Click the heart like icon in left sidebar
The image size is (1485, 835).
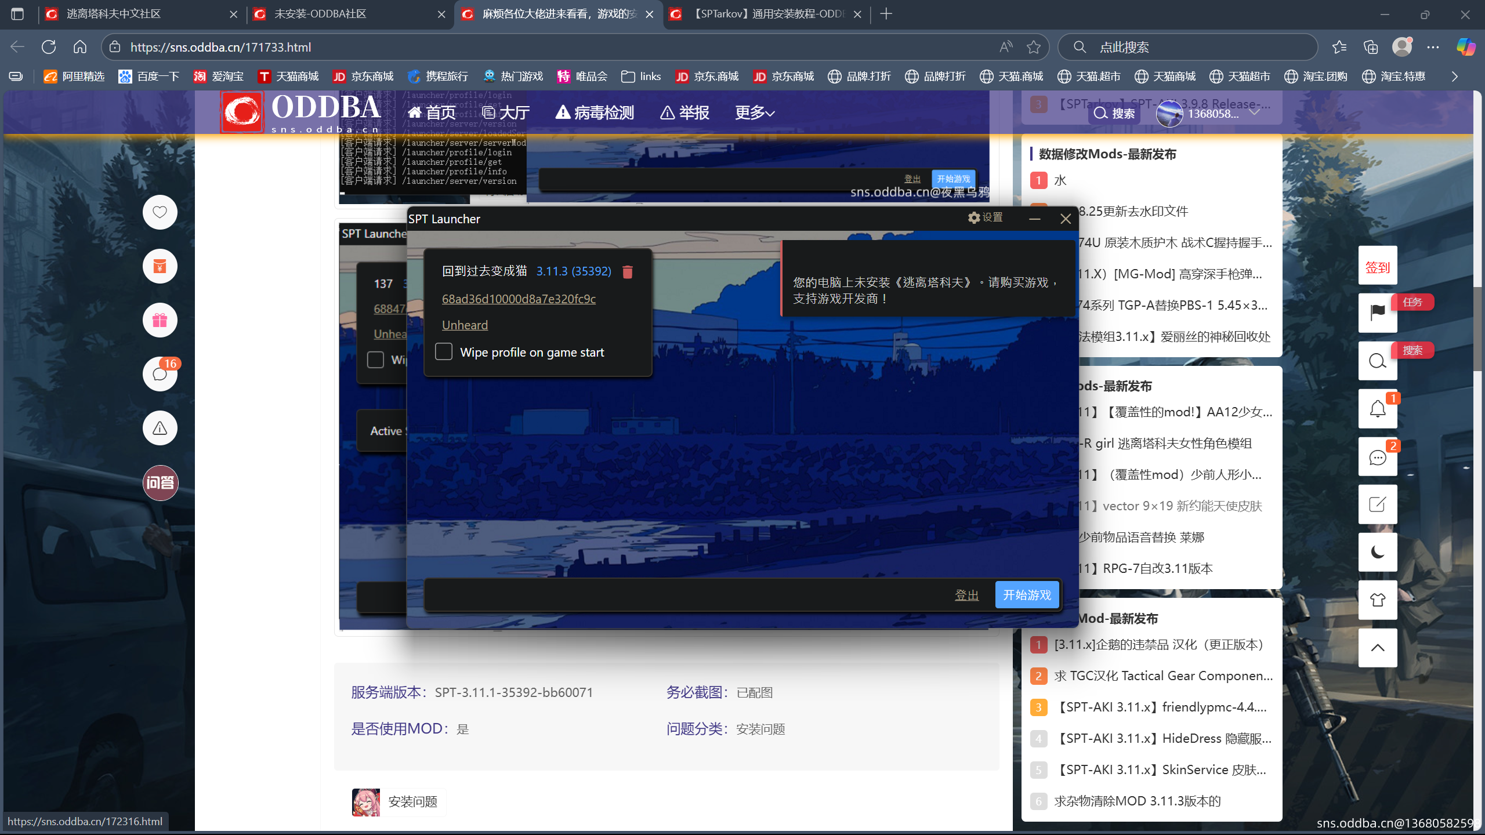(x=160, y=212)
